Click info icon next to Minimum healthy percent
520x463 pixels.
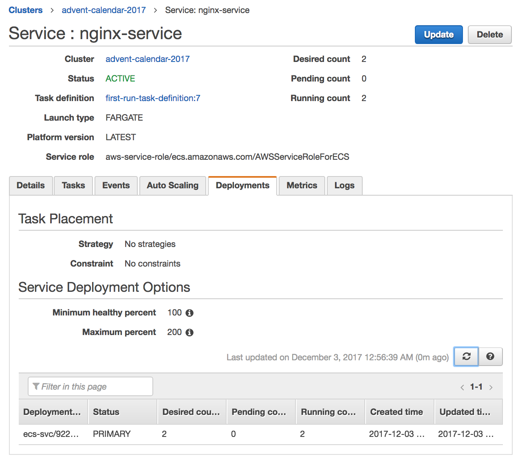(x=189, y=313)
